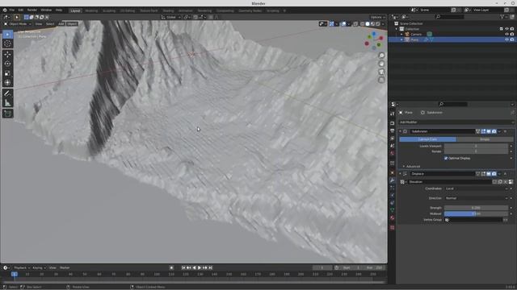Screen dimensions: 517x290
Task: Play the animation in timeline
Action: pyautogui.click(x=200, y=267)
